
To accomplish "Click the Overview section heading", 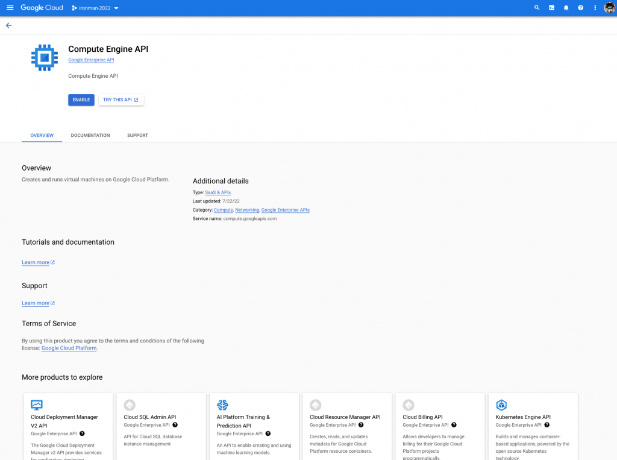I will [x=36, y=168].
